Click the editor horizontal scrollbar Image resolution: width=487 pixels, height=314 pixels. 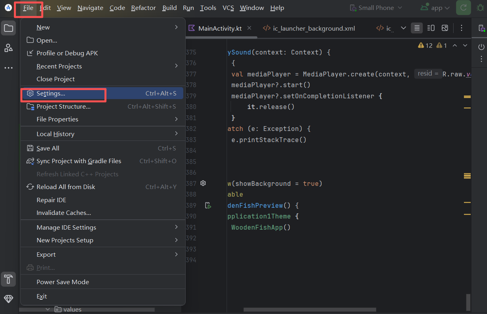pos(310,310)
